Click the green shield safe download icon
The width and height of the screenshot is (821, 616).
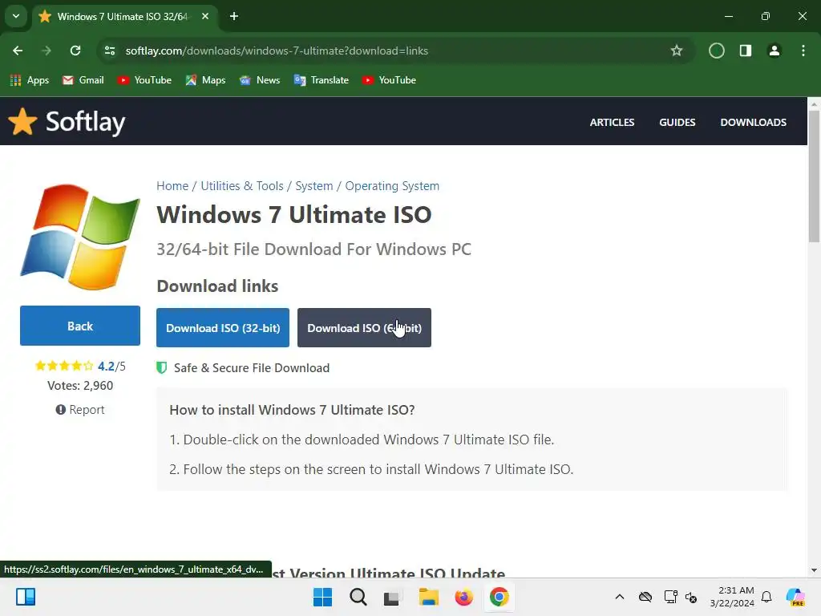[162, 367]
